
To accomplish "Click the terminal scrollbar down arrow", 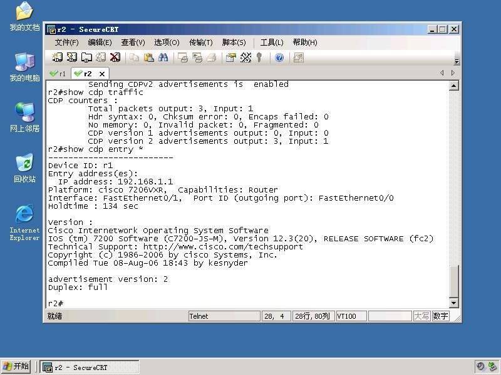I will [x=453, y=302].
